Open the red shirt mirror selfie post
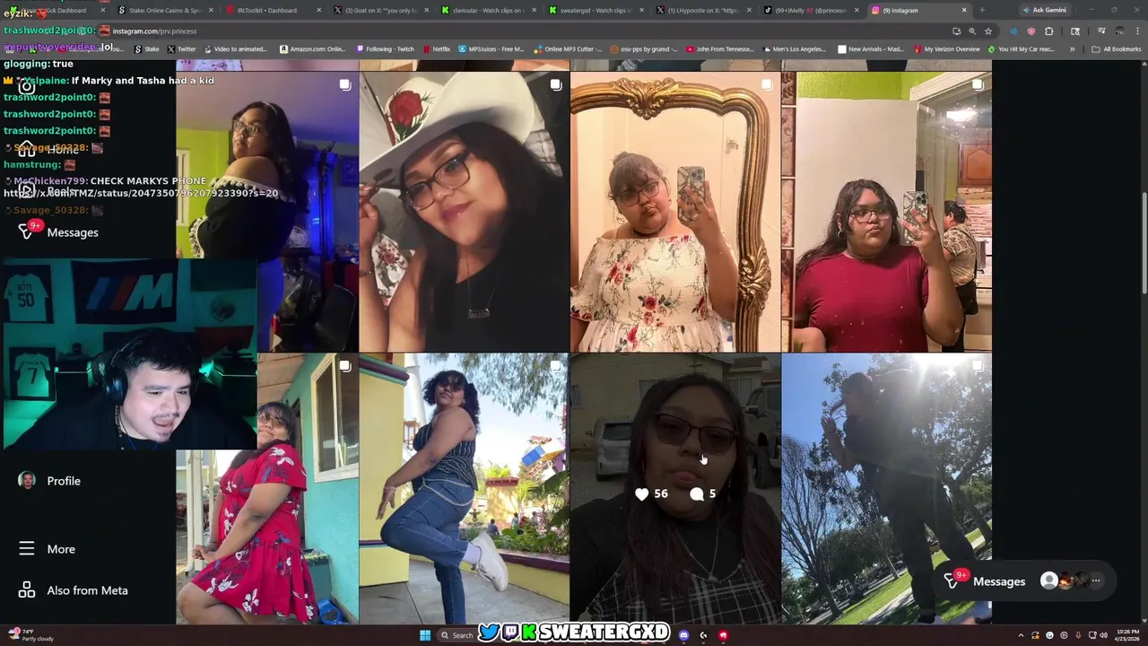Viewport: 1148px width, 646px height. coord(886,212)
